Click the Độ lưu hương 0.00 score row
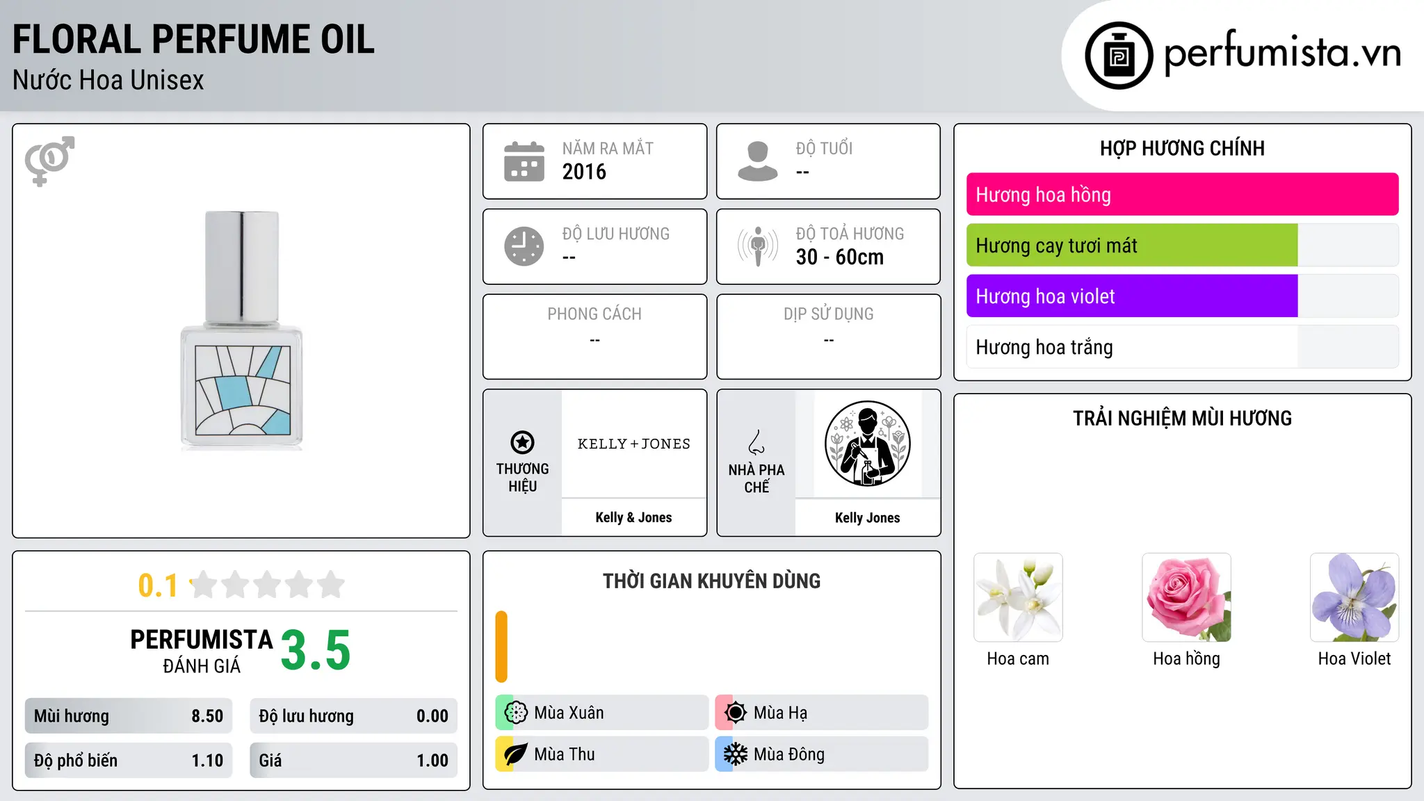Image resolution: width=1424 pixels, height=801 pixels. 353,716
